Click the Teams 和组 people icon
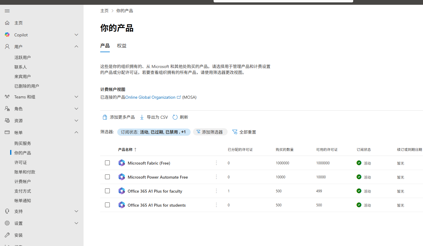Image resolution: width=423 pixels, height=246 pixels. 7,97
